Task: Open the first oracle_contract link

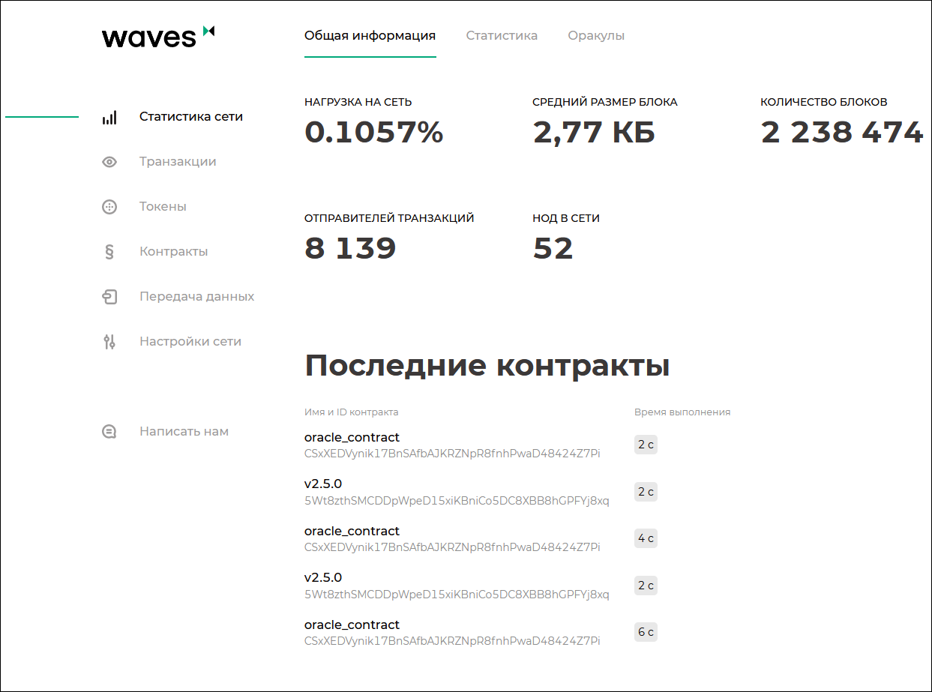Action: [352, 437]
